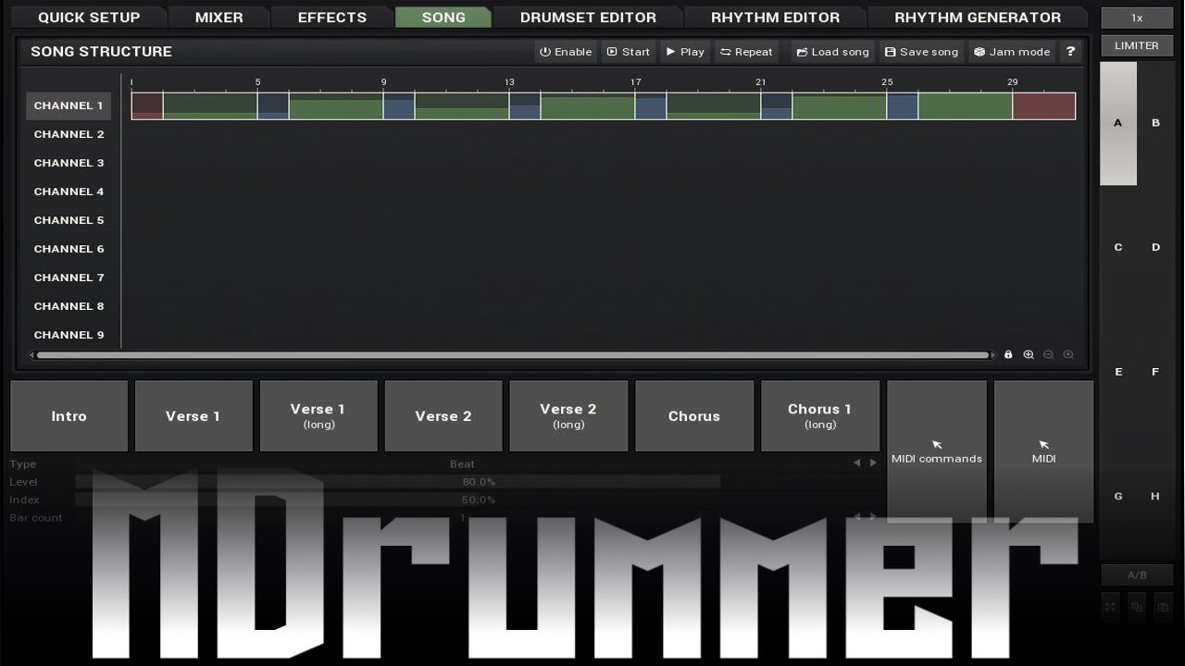The width and height of the screenshot is (1185, 666).
Task: Open the Drumset Editor tab
Action: (x=588, y=18)
